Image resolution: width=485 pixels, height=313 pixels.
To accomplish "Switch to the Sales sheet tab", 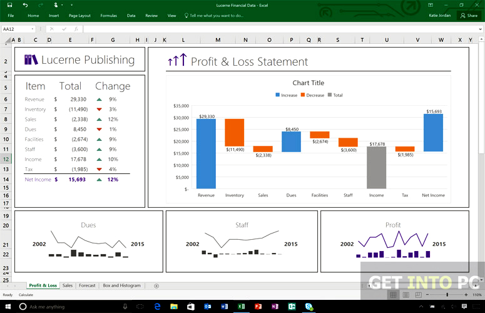I will tap(68, 285).
